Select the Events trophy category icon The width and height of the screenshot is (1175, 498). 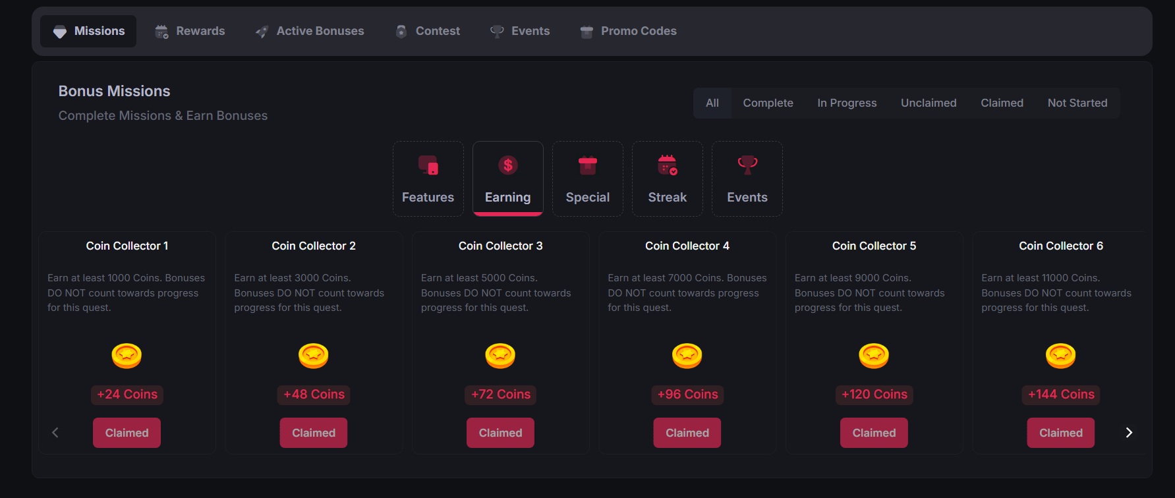point(747,165)
